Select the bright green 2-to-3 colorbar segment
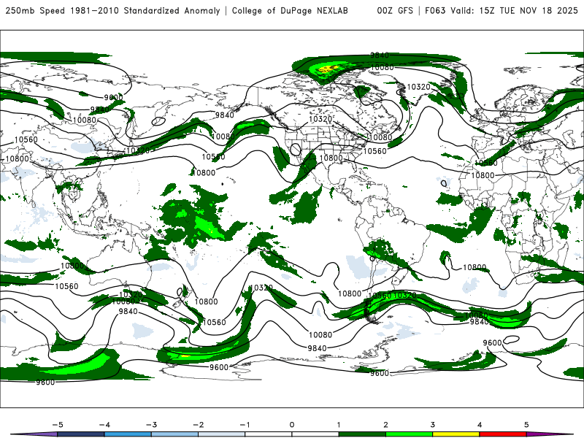The height and width of the screenshot is (438, 584). [x=409, y=434]
